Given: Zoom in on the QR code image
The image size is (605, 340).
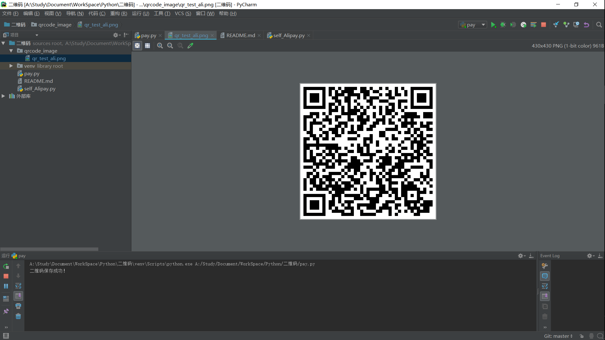Looking at the screenshot, I should (160, 46).
